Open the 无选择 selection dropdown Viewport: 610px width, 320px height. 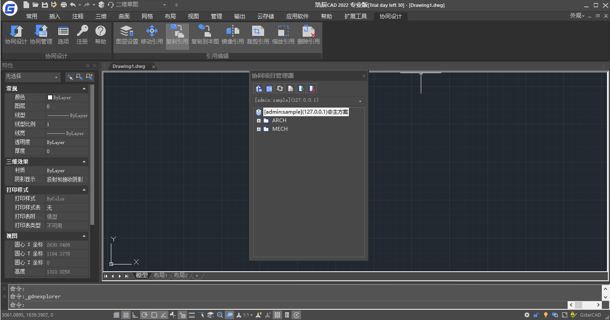pos(33,77)
